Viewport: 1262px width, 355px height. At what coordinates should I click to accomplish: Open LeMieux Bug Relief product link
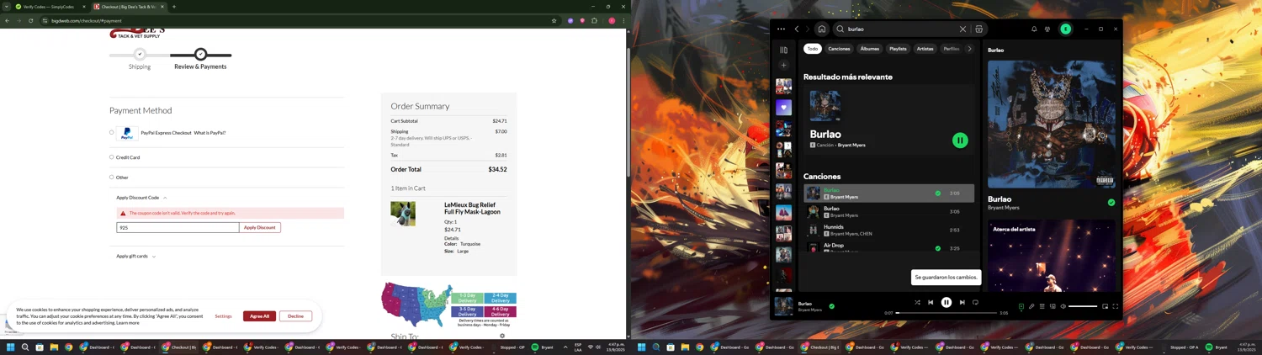pos(472,208)
